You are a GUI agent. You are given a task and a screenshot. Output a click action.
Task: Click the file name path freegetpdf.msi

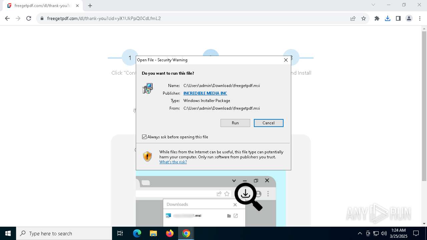coord(222,86)
